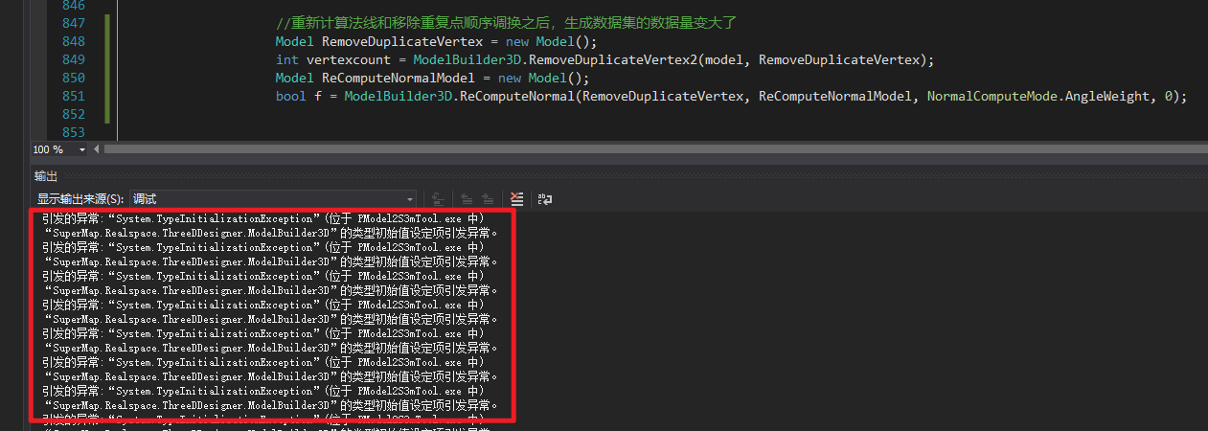The height and width of the screenshot is (431, 1208).
Task: Click the 显示输出来源(S): label
Action: pos(80,199)
